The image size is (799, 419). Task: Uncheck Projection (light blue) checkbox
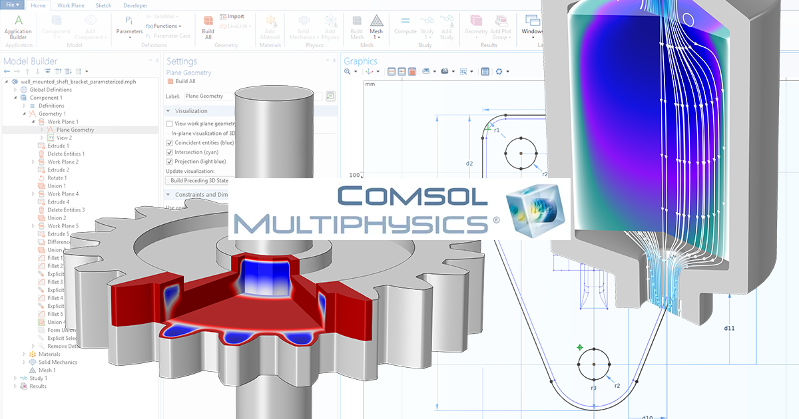point(169,162)
